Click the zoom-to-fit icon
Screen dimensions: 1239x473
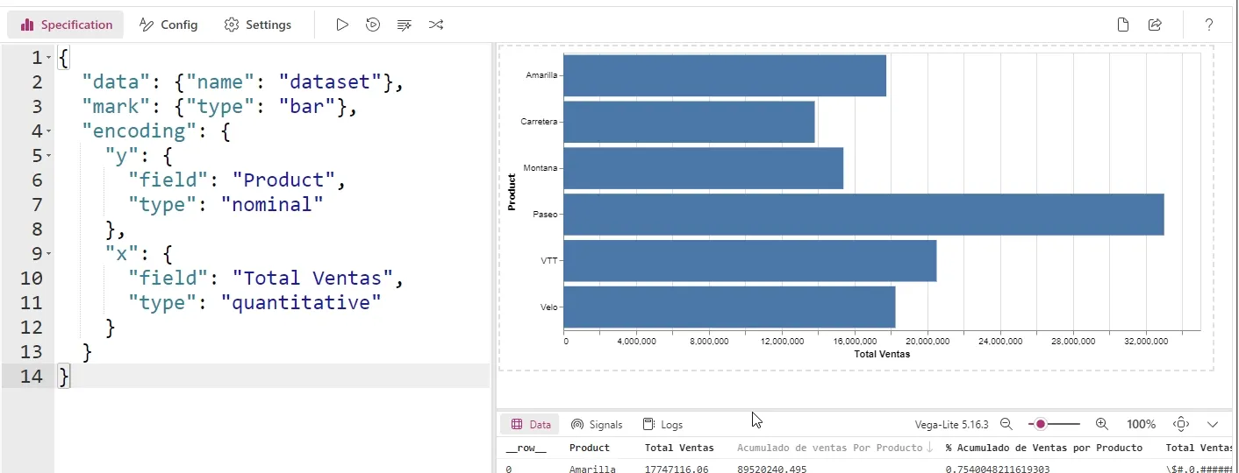[x=1181, y=424]
